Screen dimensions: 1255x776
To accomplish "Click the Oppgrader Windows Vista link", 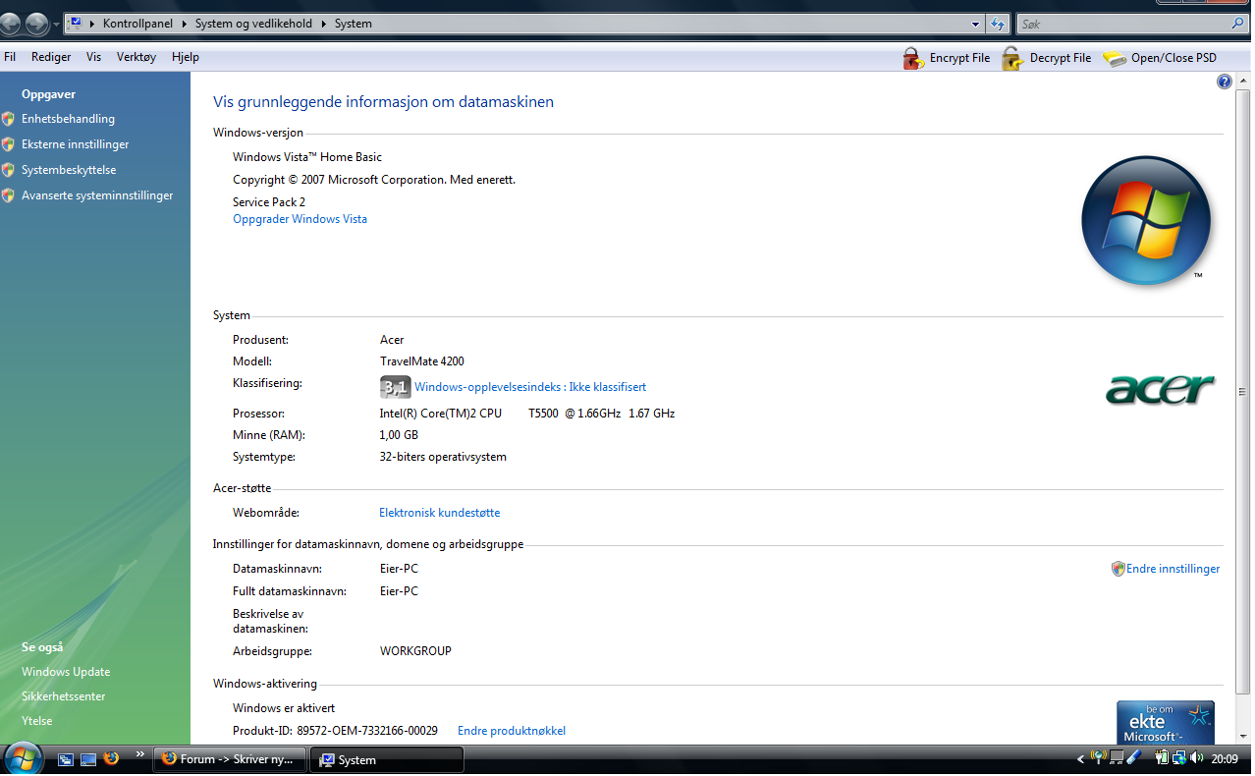I will click(x=300, y=219).
